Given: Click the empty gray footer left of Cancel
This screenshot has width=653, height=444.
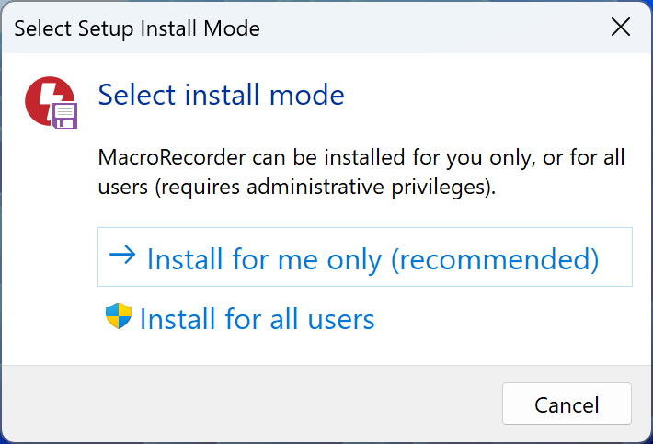Looking at the screenshot, I should tap(248, 404).
